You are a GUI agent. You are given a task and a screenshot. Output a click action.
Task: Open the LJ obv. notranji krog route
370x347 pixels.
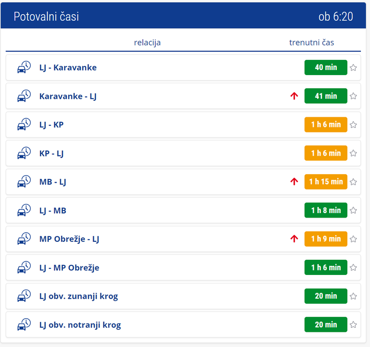coord(80,325)
